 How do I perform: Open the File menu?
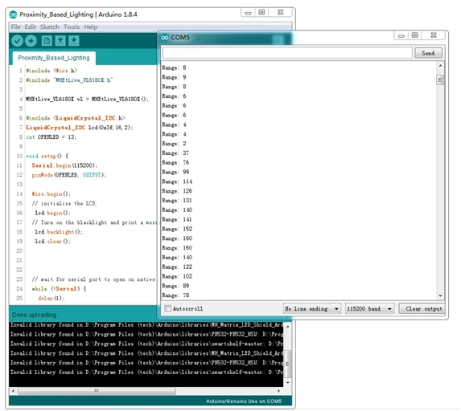(15, 27)
